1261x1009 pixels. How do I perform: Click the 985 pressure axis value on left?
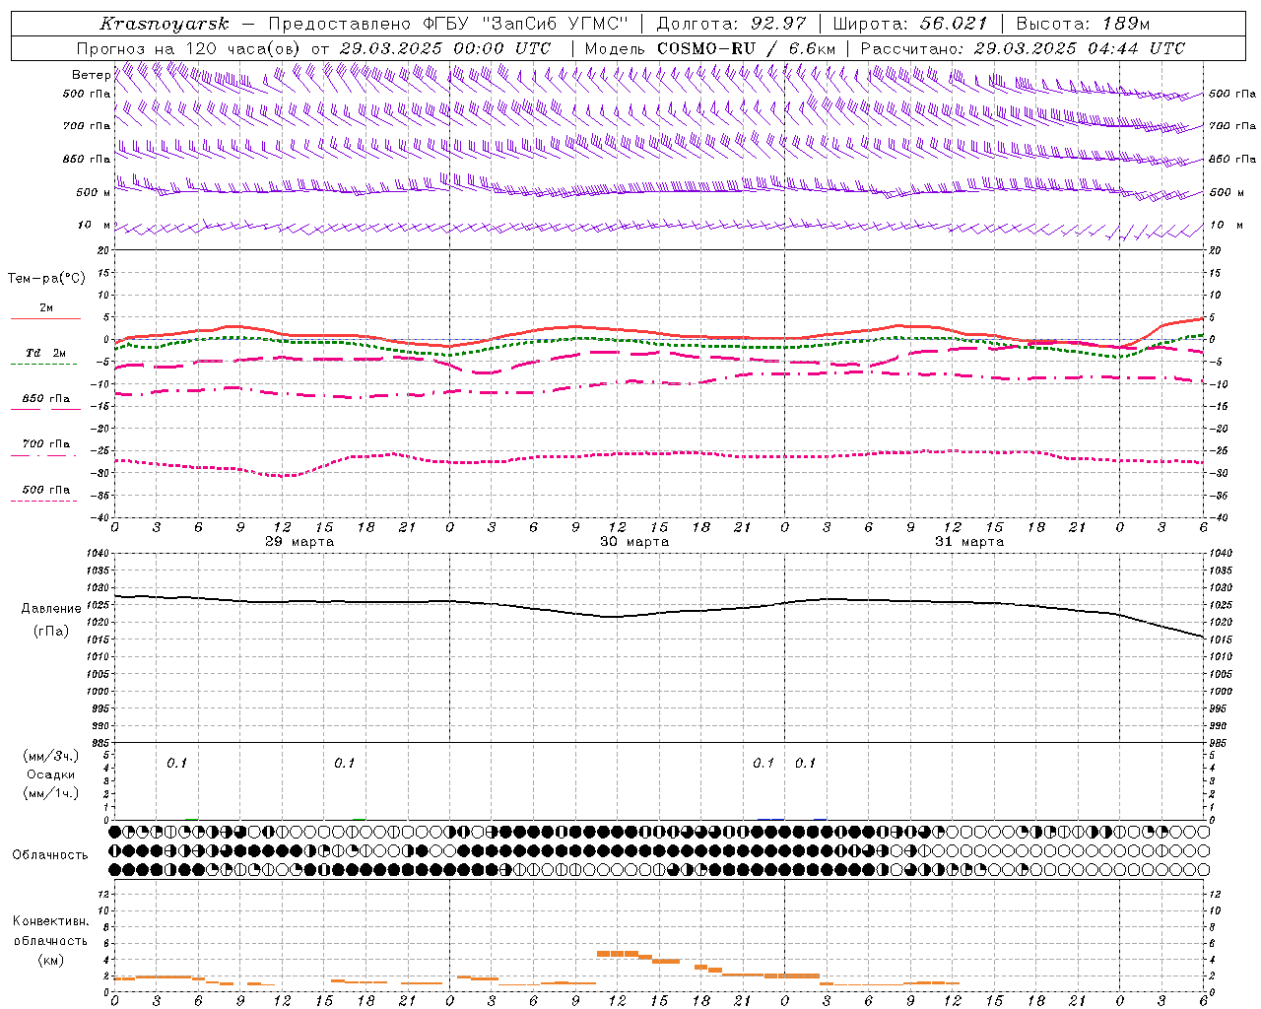(99, 743)
